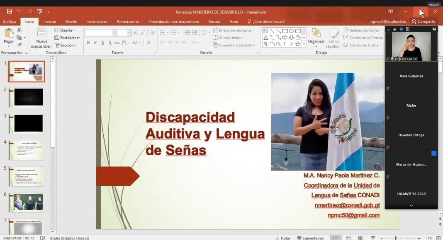Open the Diseño layout dropdown

[x=65, y=30]
